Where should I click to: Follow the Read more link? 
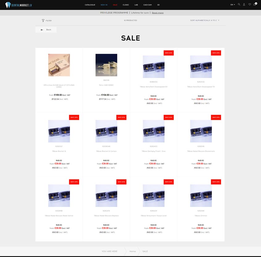[158, 13]
